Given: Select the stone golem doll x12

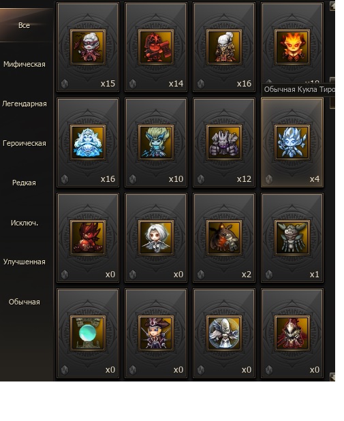Looking at the screenshot, I should coord(224,142).
